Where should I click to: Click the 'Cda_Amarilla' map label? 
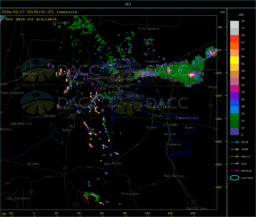(21, 123)
